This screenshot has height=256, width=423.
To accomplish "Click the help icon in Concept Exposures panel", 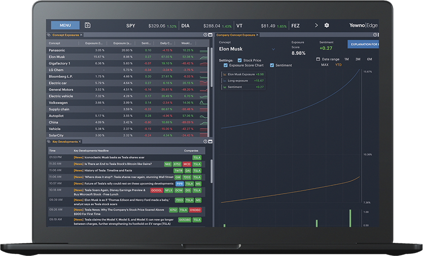I will [205, 35].
